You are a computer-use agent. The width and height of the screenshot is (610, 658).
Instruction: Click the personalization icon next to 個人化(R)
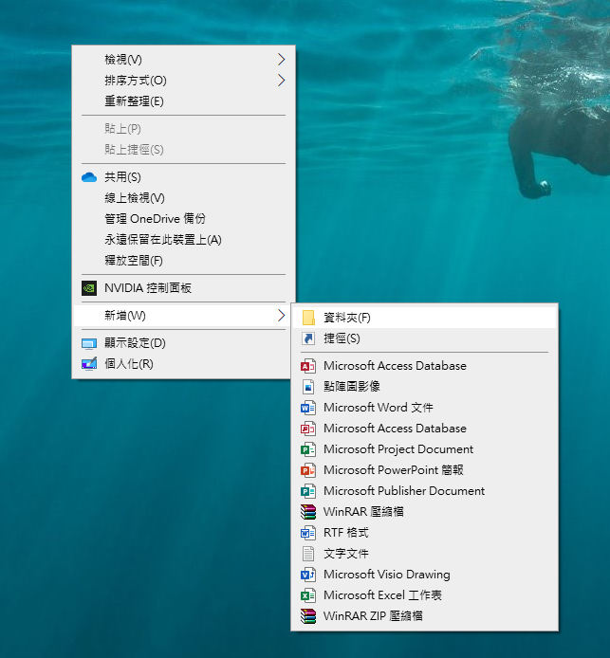pyautogui.click(x=89, y=364)
